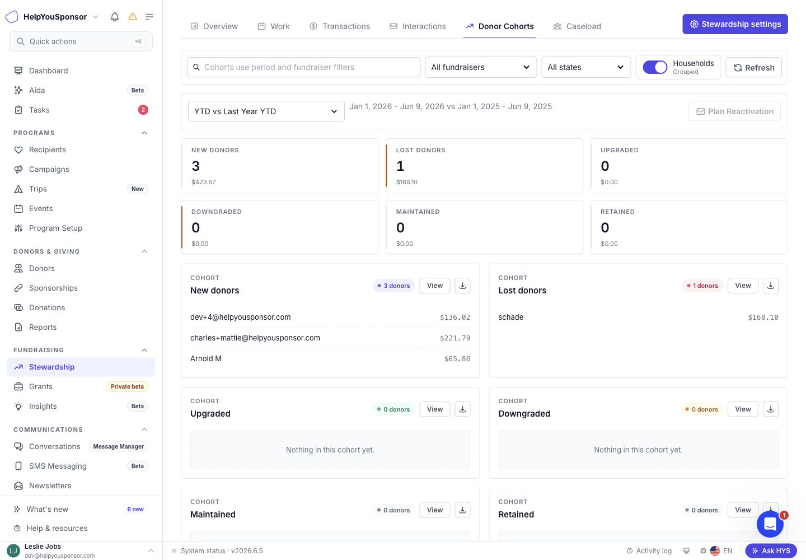Switch to the Caseload tab
This screenshot has height=560, width=806.
(577, 26)
